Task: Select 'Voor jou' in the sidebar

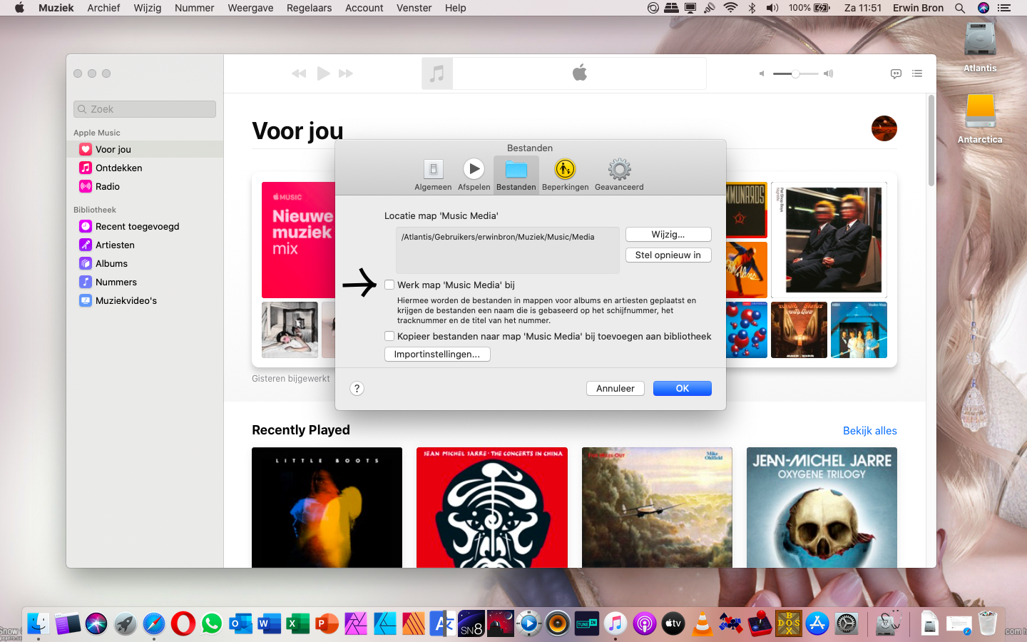Action: (x=145, y=149)
